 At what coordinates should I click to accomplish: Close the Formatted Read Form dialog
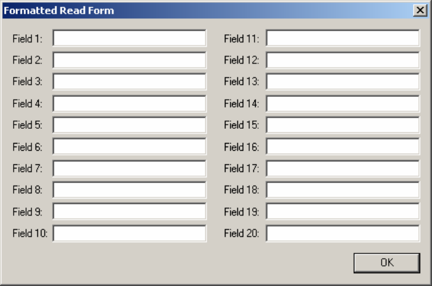tap(420, 10)
